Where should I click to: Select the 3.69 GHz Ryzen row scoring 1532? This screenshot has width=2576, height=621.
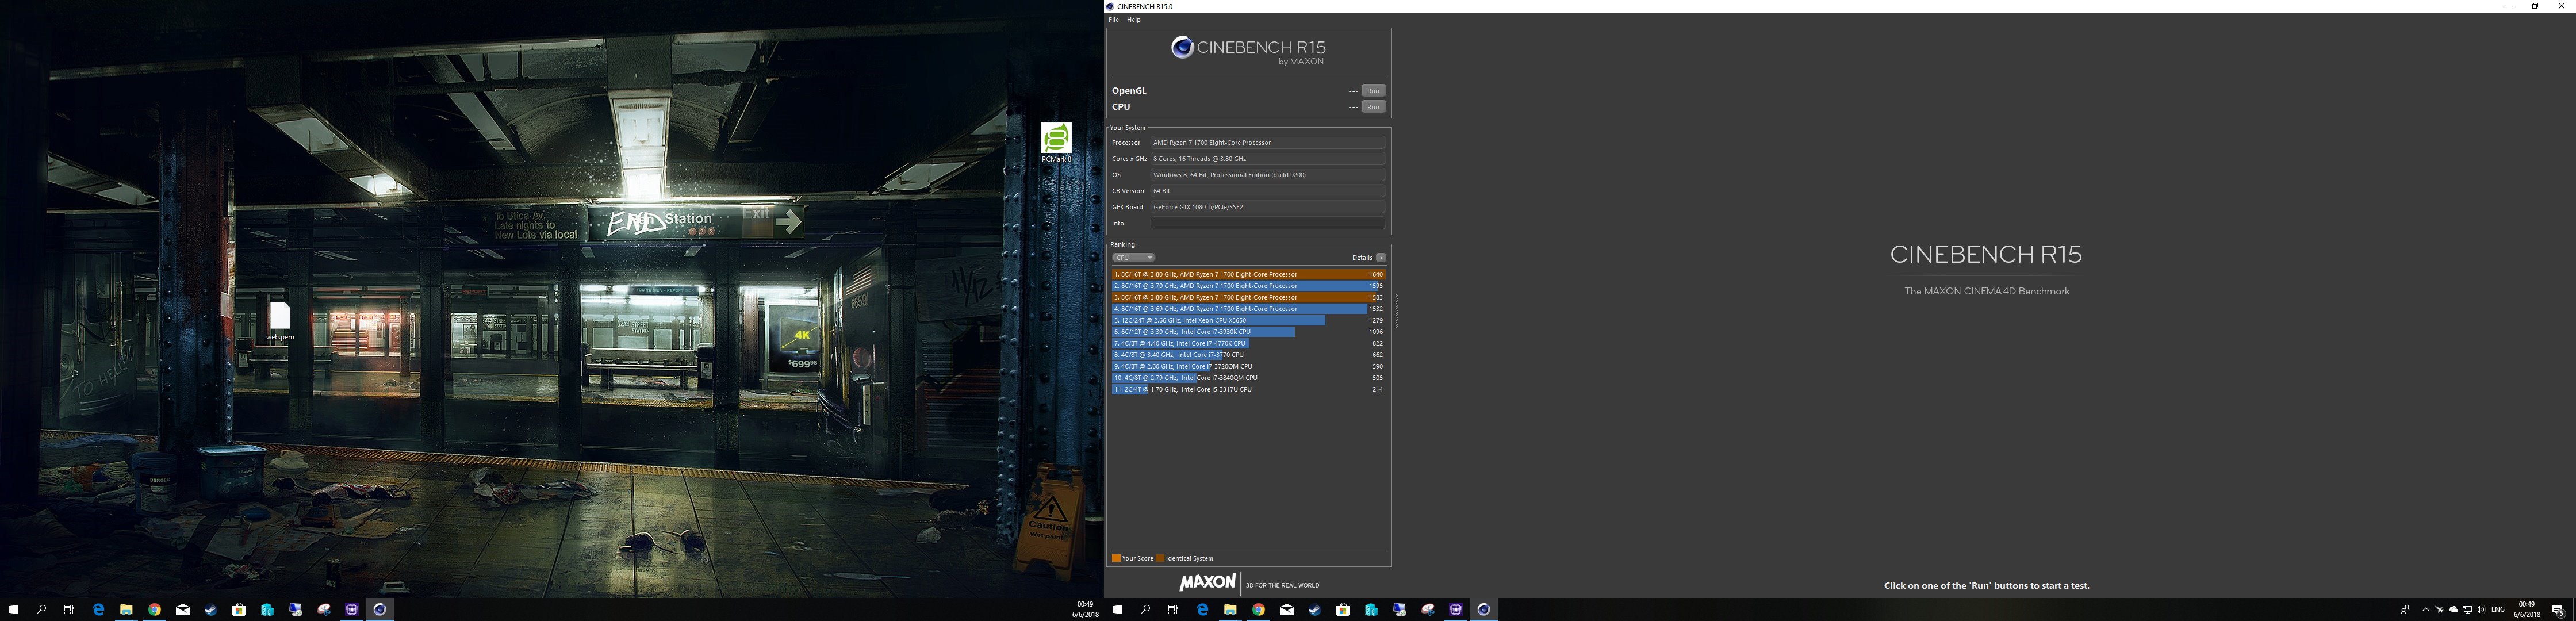pyautogui.click(x=1248, y=309)
